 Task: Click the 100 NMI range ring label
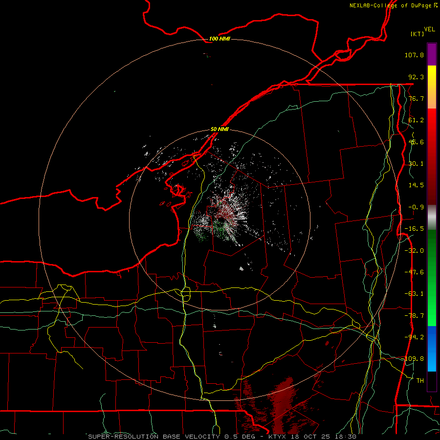tap(220, 39)
